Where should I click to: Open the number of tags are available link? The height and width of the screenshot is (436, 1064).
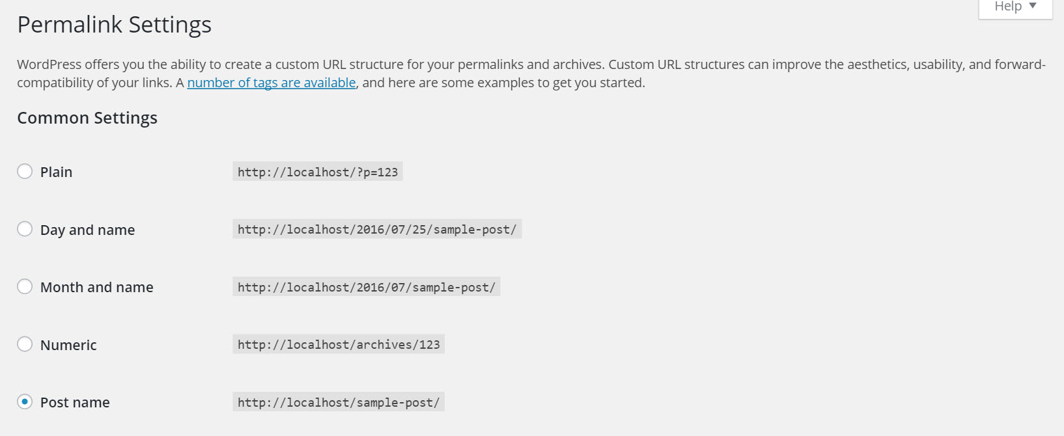point(271,83)
